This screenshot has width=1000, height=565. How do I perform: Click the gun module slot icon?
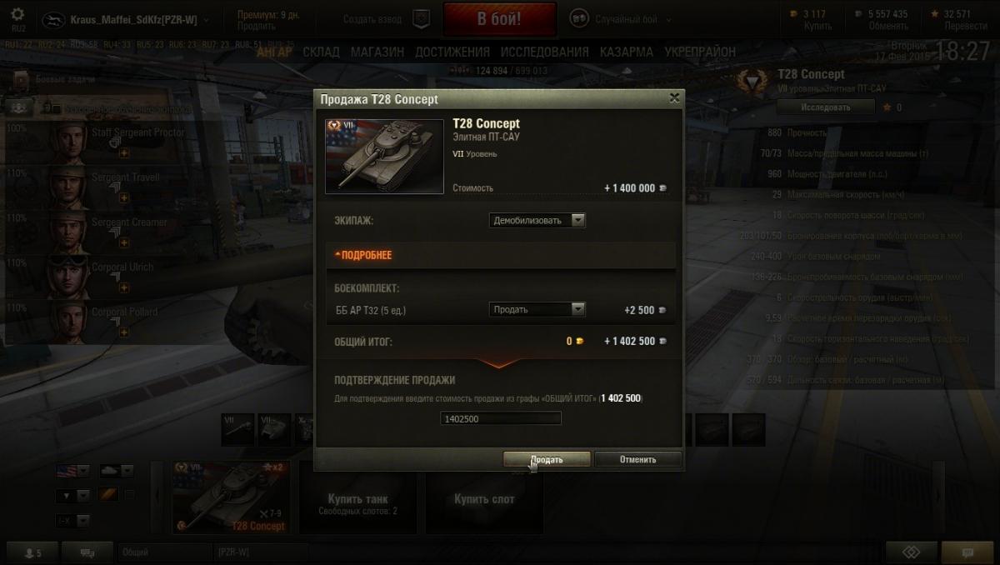pyautogui.click(x=240, y=429)
